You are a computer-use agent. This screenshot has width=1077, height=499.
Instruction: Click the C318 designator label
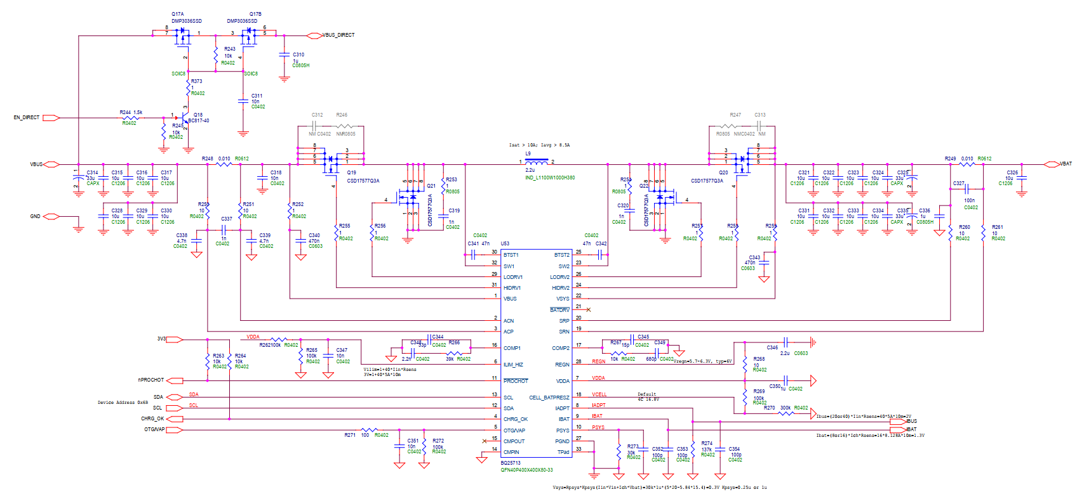click(x=276, y=172)
